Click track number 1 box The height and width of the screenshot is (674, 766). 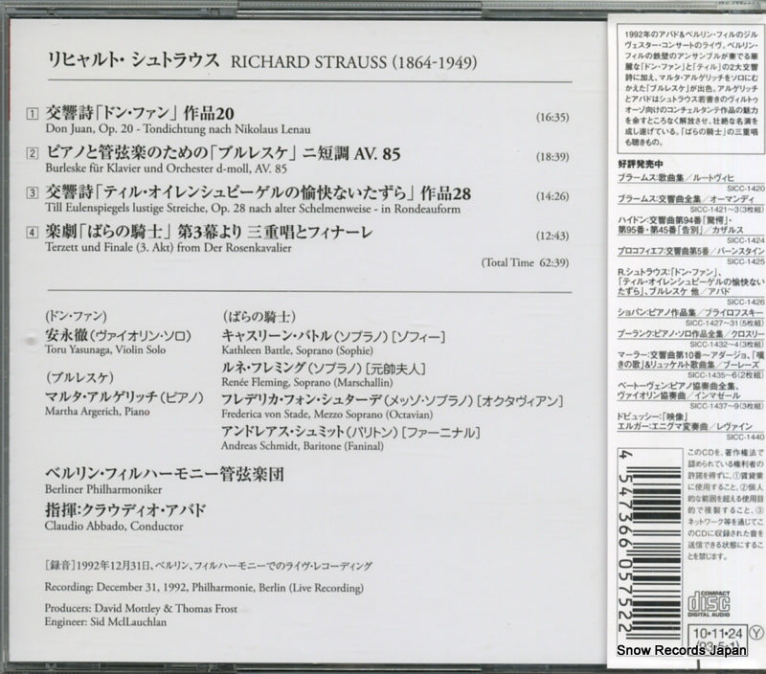tap(32, 114)
